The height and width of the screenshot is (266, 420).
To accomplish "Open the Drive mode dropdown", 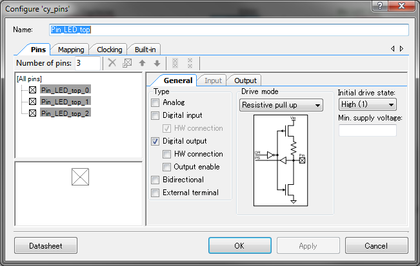I will [x=281, y=105].
